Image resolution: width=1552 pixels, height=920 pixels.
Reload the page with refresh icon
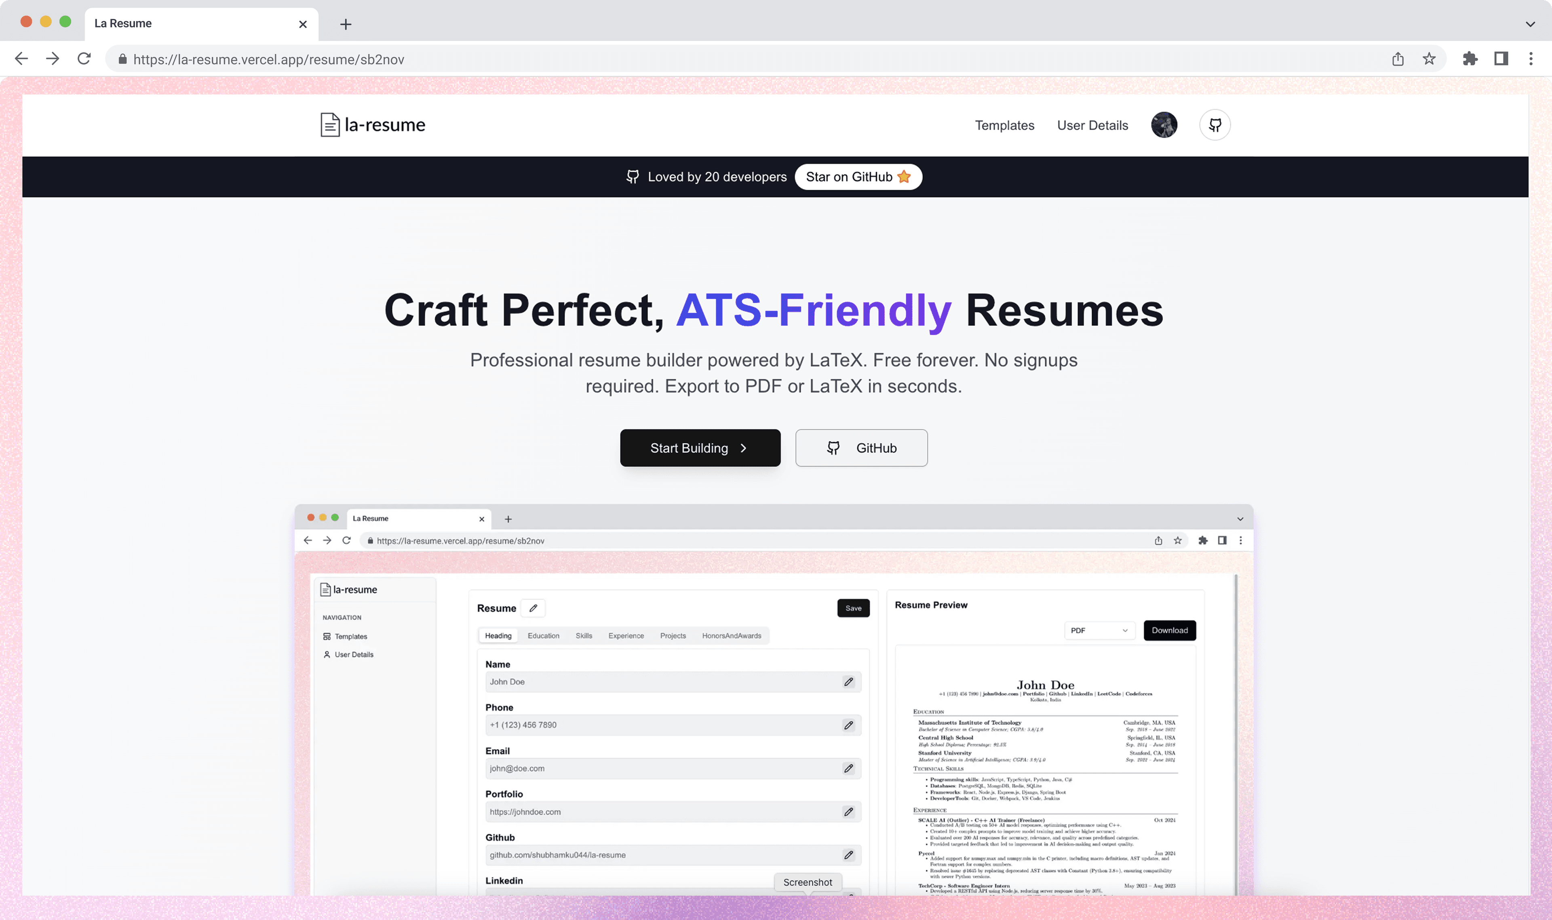(84, 59)
